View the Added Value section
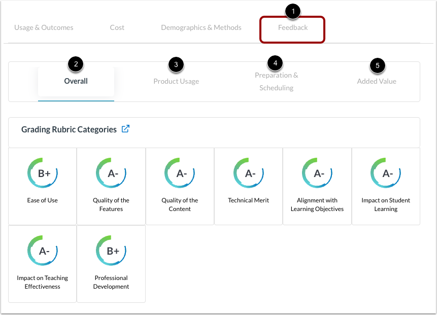Image resolution: width=437 pixels, height=315 pixels. [x=377, y=81]
